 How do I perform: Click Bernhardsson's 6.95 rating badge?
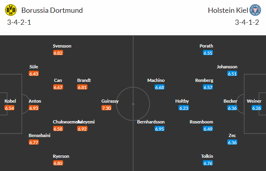(x=159, y=129)
